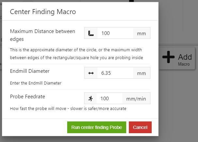Click the Add Macro text label

pyautogui.click(x=185, y=60)
